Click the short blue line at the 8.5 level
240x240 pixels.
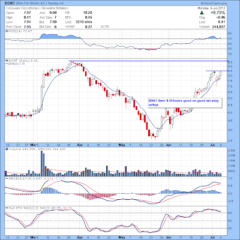[x=217, y=71]
